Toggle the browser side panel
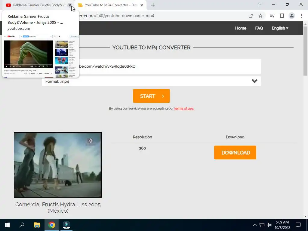Screen dimensions: 308x231 282,16
